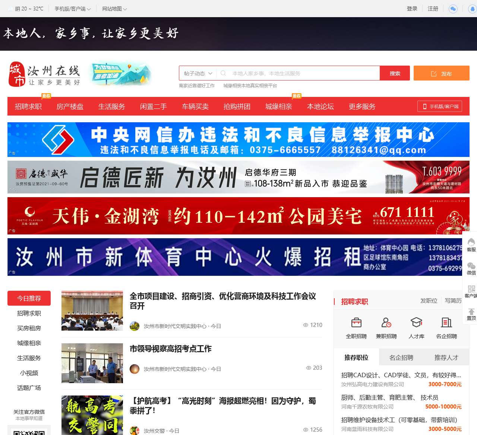This screenshot has width=477, height=435.
Task: Open article 市领导视察高招考点工作
Action: pos(171,349)
